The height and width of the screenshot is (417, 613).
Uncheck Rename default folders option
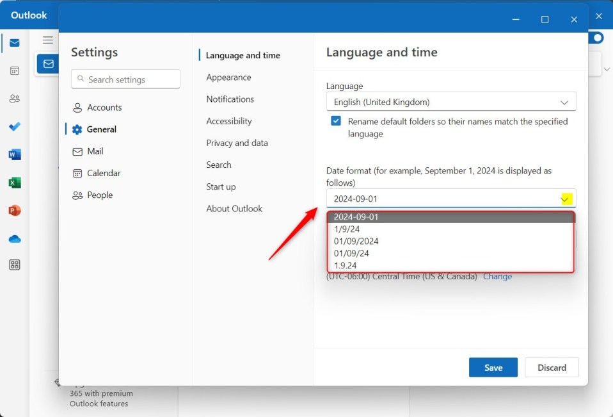point(335,120)
